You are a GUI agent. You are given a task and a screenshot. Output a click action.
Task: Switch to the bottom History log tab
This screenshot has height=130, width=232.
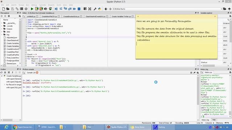coord(205,120)
